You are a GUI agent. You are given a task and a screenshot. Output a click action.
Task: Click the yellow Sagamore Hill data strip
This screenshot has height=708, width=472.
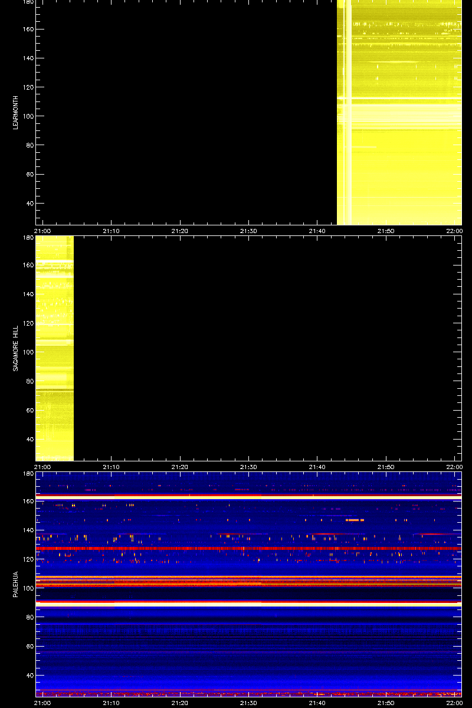(54, 348)
